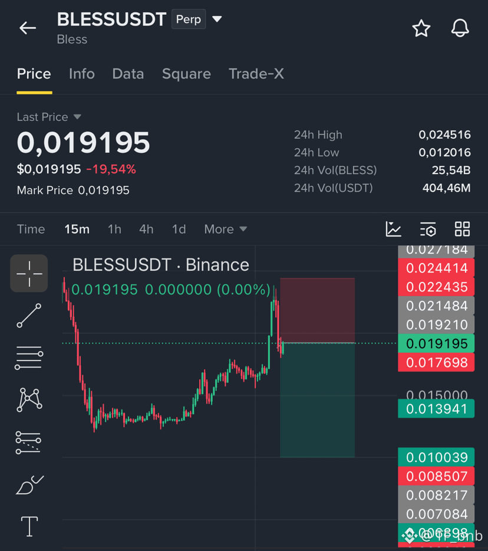Viewport: 488px width, 551px height.
Task: Click the green take-profit zone on chart
Action: click(x=317, y=400)
